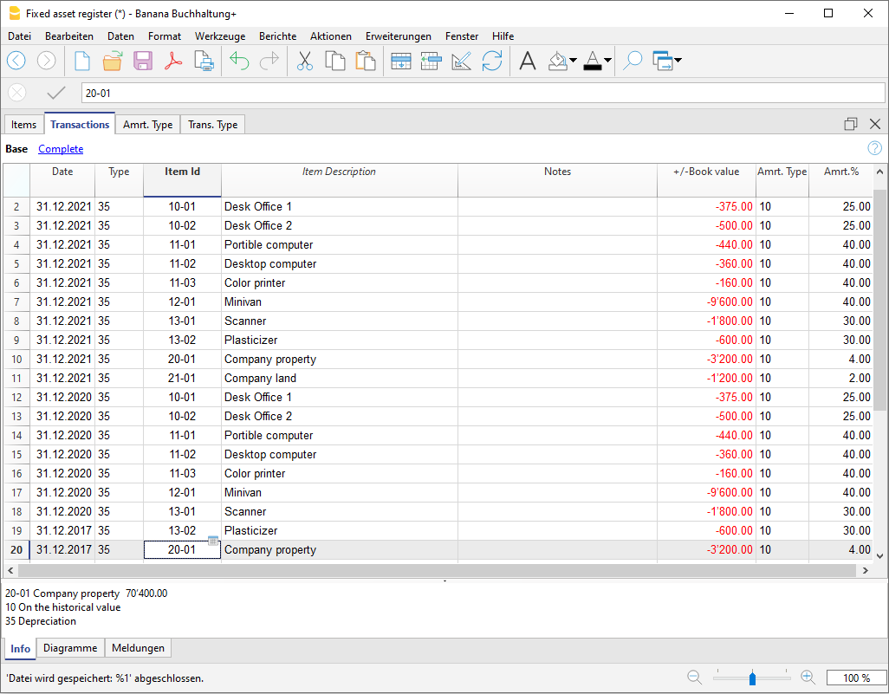Screen dimensions: 889x694
Task: Click the Open file folder icon
Action: point(113,61)
